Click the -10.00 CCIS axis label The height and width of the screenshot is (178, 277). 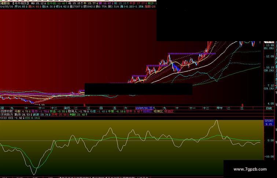click(269, 156)
